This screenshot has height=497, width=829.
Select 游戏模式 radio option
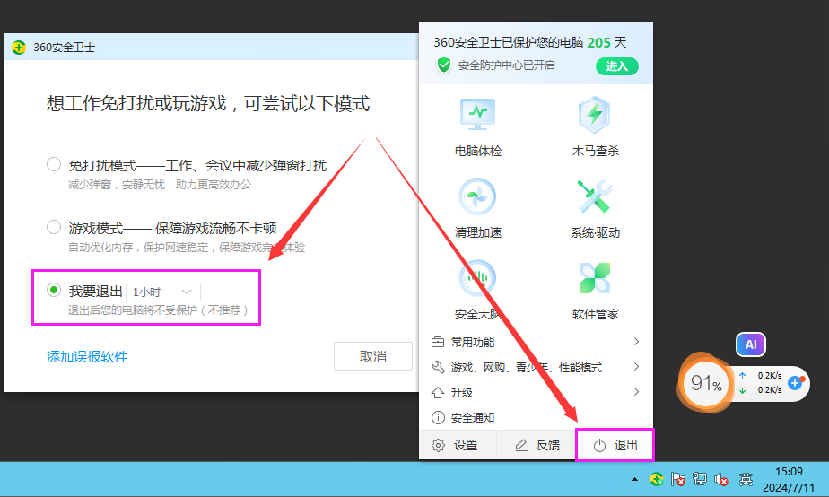[x=54, y=227]
